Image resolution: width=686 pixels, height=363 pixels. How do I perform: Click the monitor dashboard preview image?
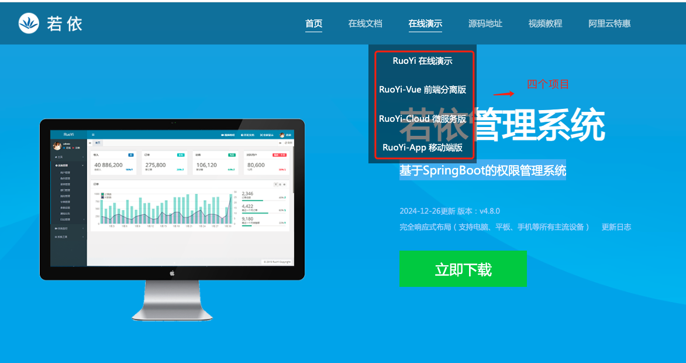(172, 220)
